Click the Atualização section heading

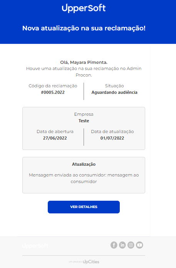click(84, 164)
